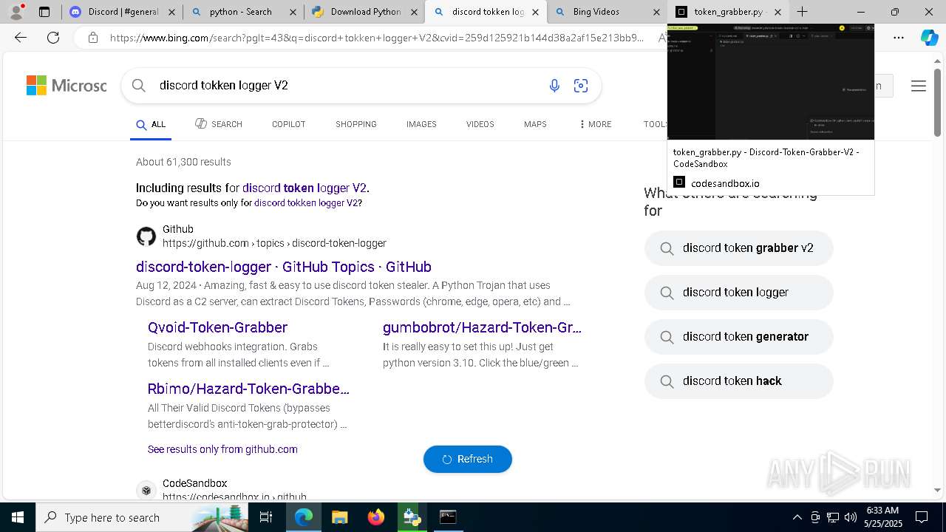Select the VIDEOS search tab
The width and height of the screenshot is (946, 532).
[x=480, y=124]
